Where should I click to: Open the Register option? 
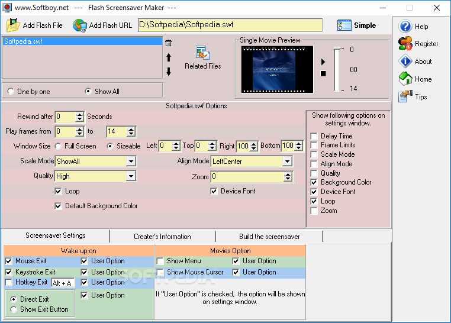418,44
